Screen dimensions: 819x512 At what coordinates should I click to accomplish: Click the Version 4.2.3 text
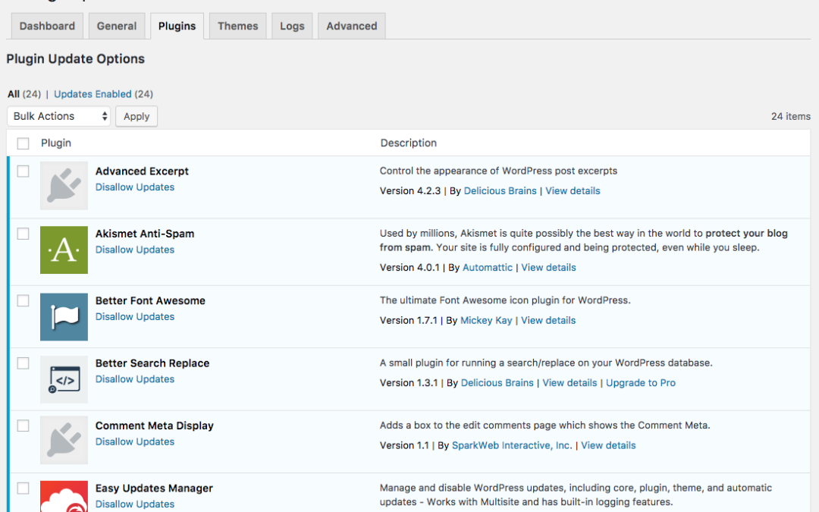click(x=410, y=190)
